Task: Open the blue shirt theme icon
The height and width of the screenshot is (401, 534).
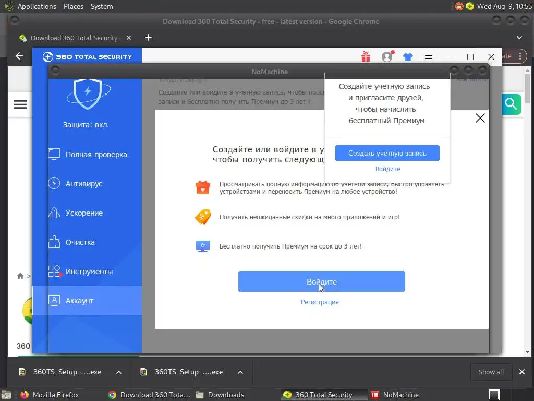Action: (408, 57)
